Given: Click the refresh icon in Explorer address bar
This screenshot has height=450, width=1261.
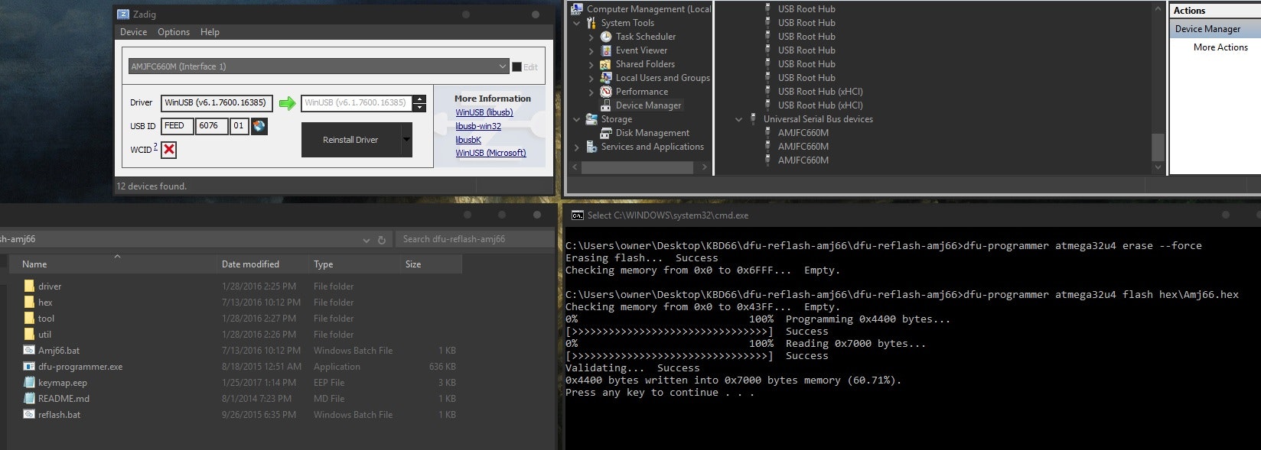Looking at the screenshot, I should click(x=382, y=240).
